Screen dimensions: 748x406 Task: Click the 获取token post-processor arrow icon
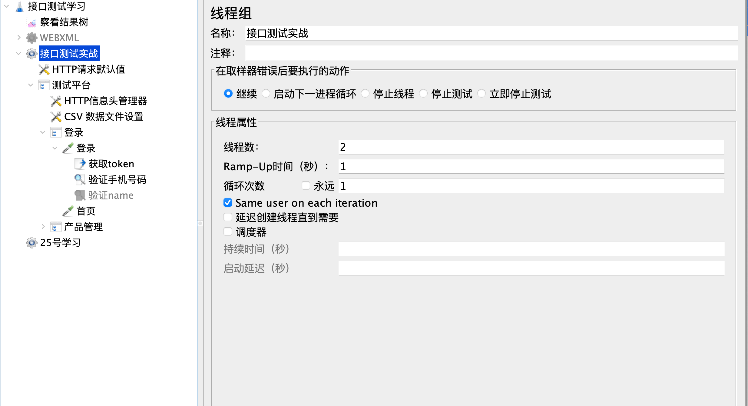point(80,164)
